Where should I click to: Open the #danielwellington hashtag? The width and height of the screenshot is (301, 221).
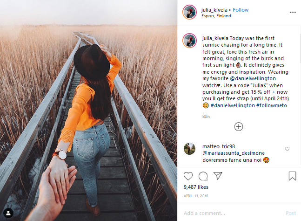tap(233, 105)
